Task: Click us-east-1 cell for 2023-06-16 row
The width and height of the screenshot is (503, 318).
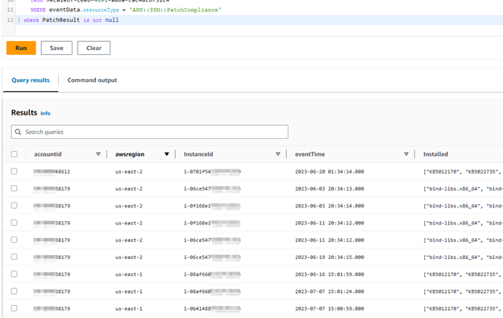Action: click(129, 274)
